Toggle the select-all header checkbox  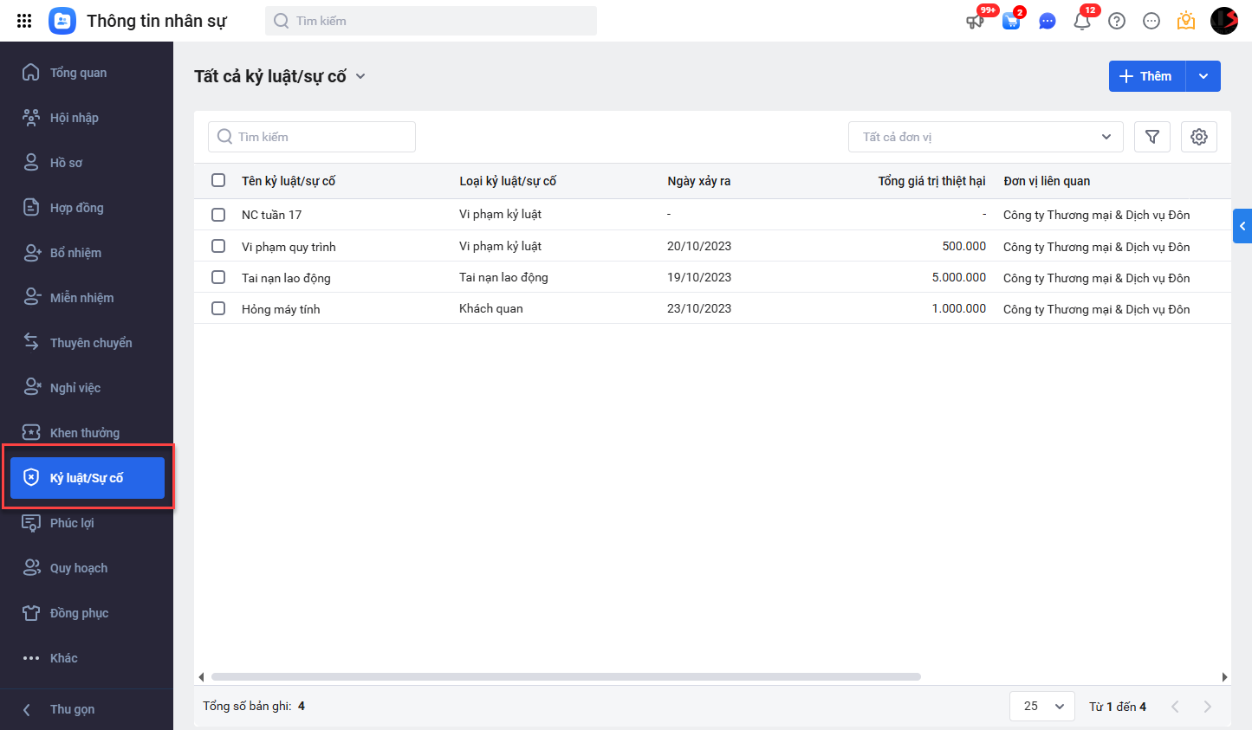[x=218, y=180]
